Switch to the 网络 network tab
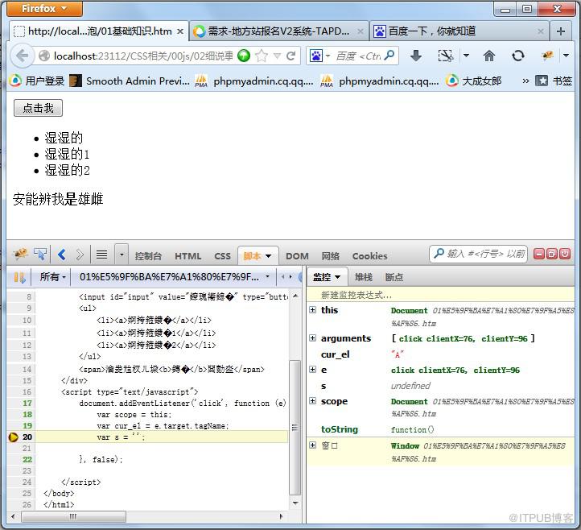 point(331,256)
